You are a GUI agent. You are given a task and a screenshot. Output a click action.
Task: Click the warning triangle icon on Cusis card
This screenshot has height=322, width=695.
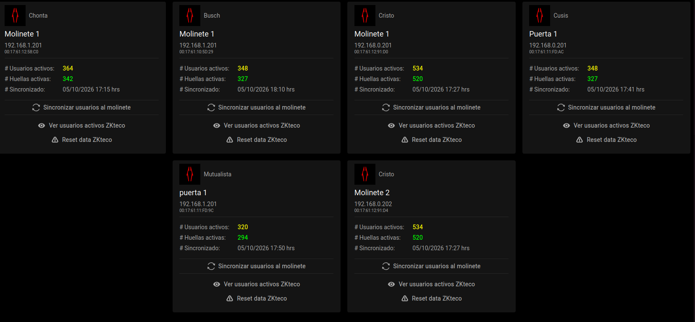(x=580, y=140)
